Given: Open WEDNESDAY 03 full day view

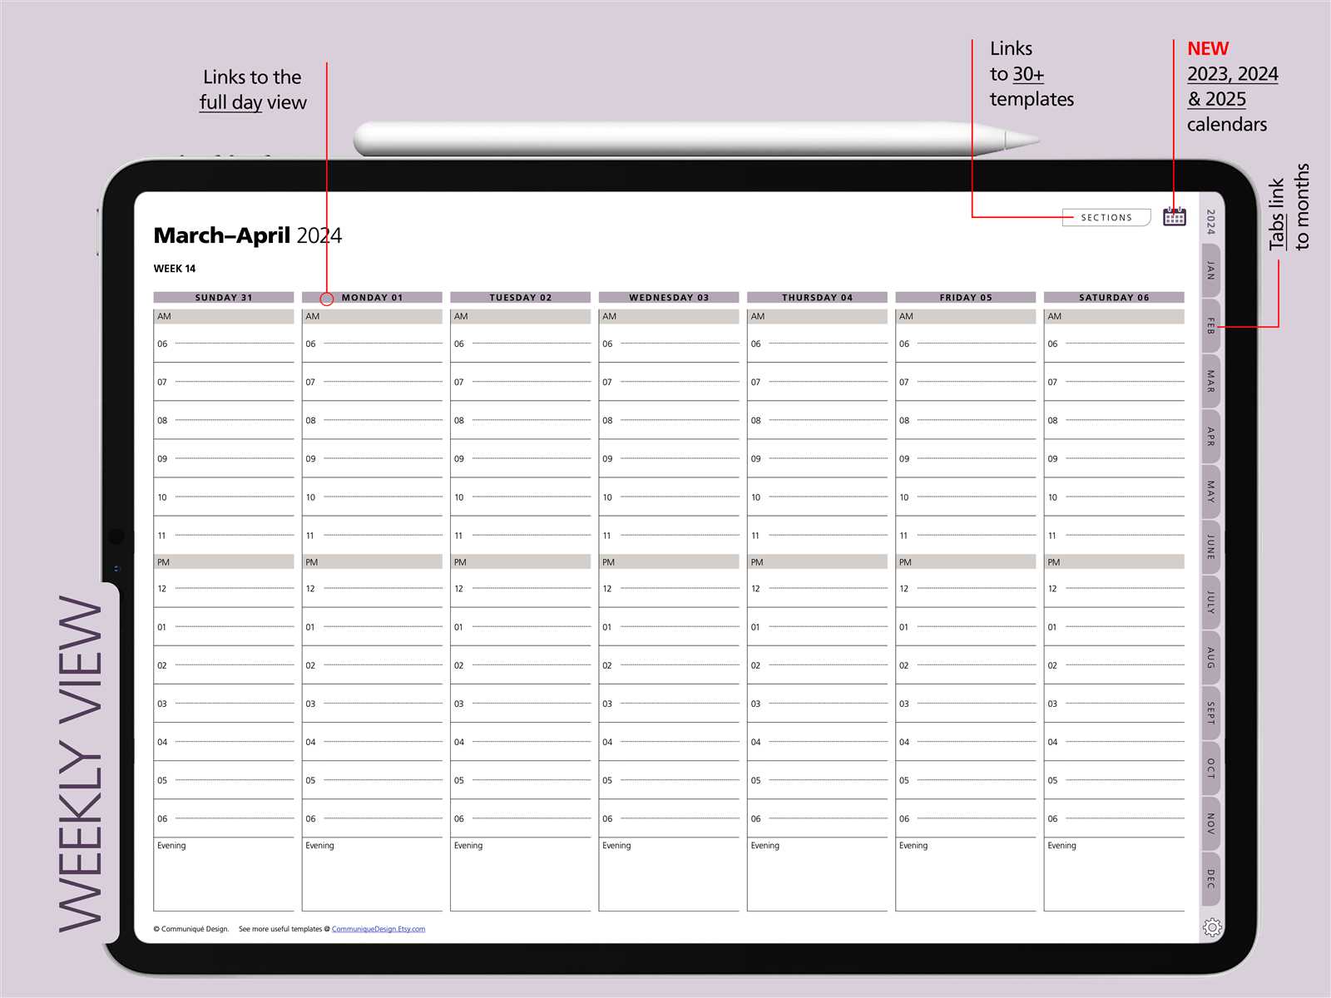Looking at the screenshot, I should tap(669, 297).
